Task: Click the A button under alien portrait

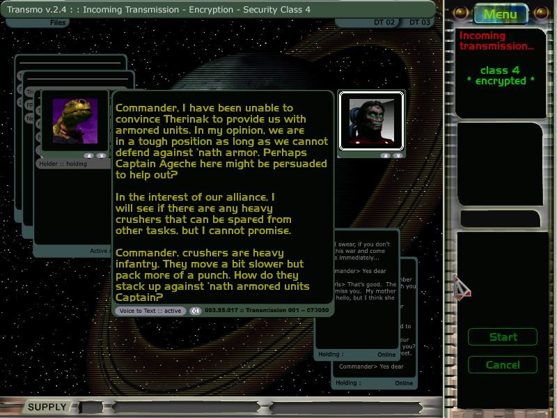Action: pyautogui.click(x=89, y=155)
